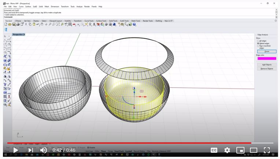Click the light bulb Hide objects icon
This screenshot has height=159, width=280.
pos(90,24)
